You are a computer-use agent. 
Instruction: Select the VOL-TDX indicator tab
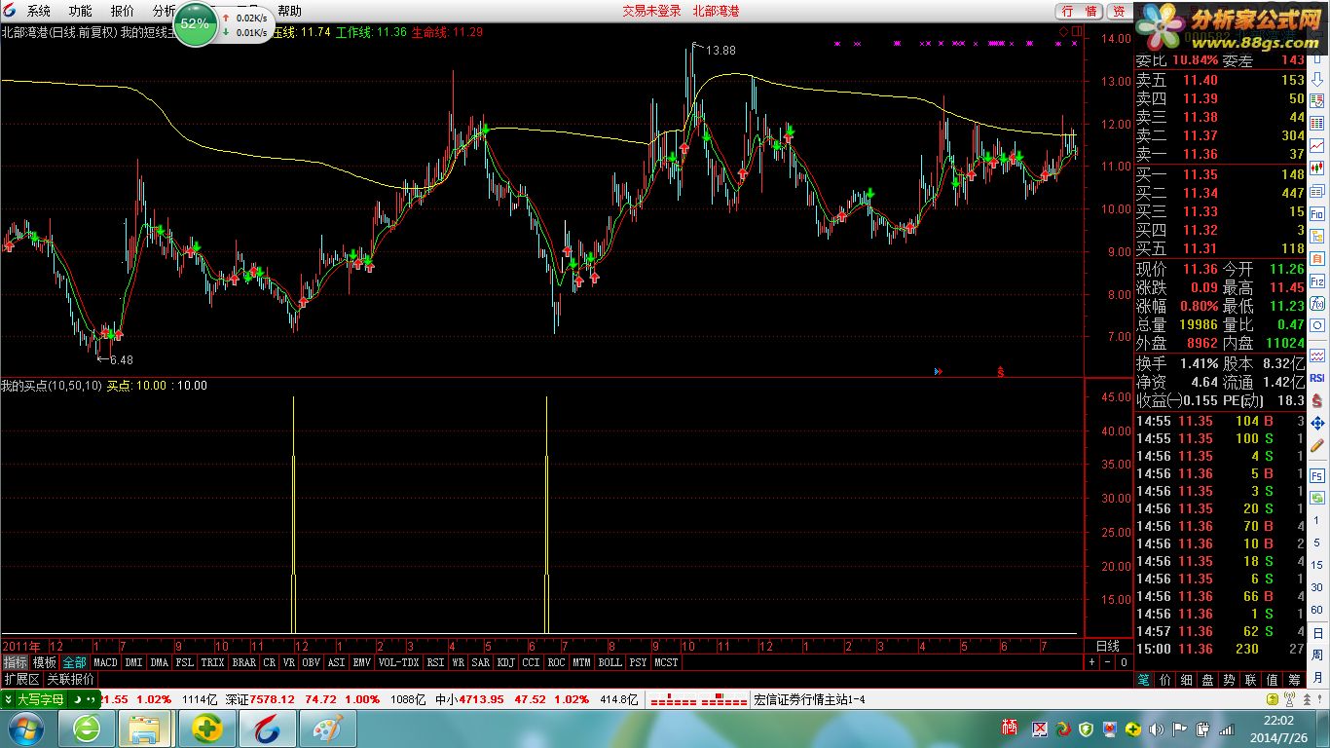click(398, 662)
